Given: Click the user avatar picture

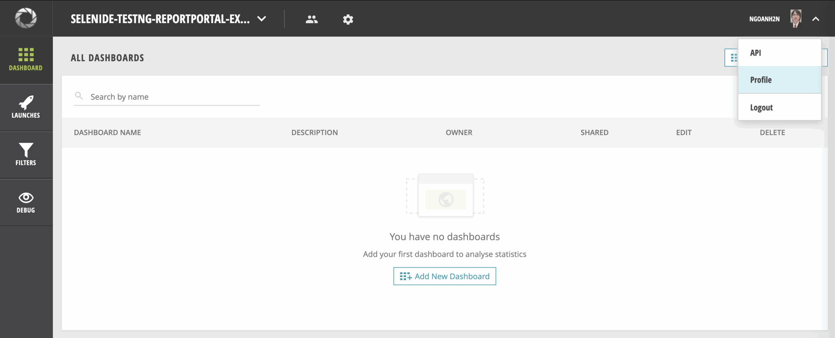Looking at the screenshot, I should pos(796,19).
